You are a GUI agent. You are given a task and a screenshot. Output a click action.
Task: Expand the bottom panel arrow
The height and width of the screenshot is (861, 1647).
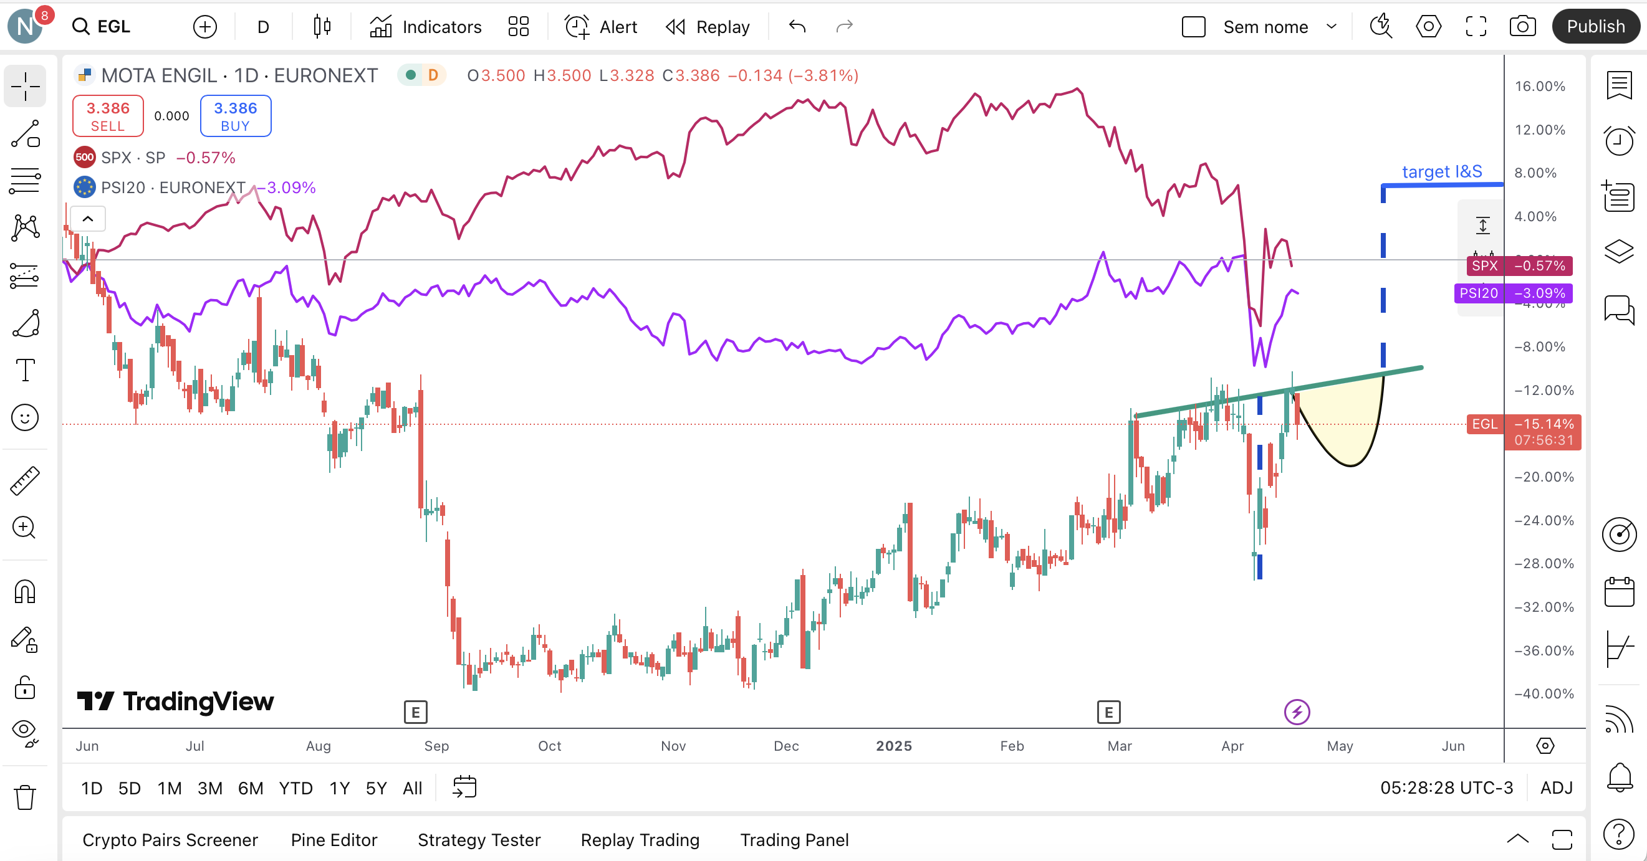pyautogui.click(x=1517, y=839)
